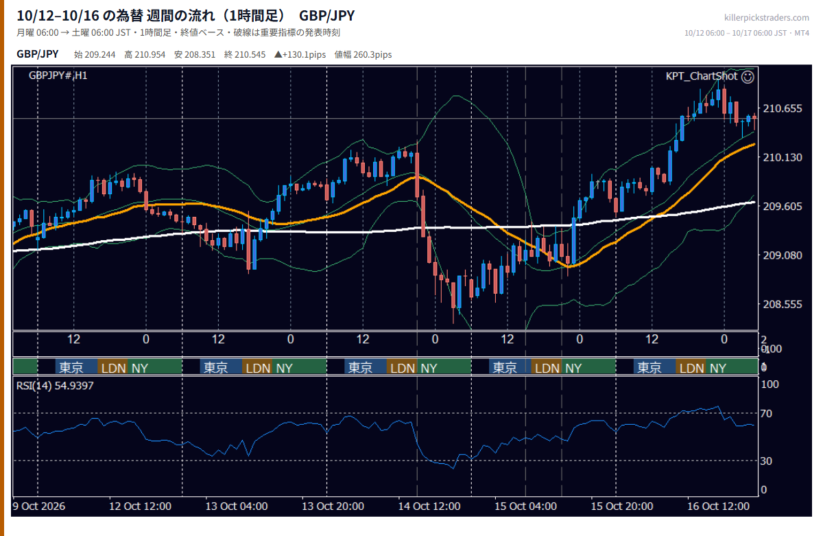Click the 210.655 price axis label
The width and height of the screenshot is (823, 536).
pos(783,108)
